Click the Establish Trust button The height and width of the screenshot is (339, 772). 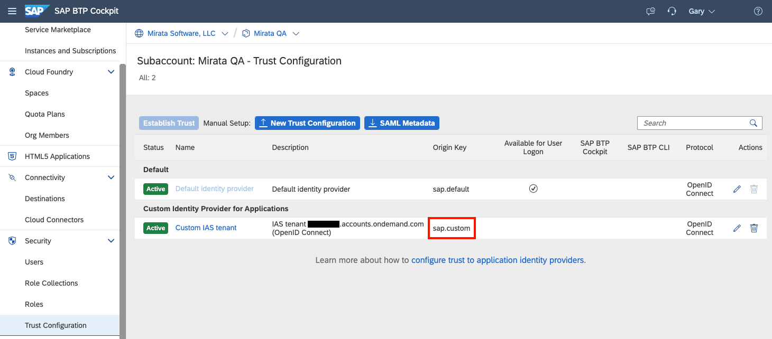169,123
